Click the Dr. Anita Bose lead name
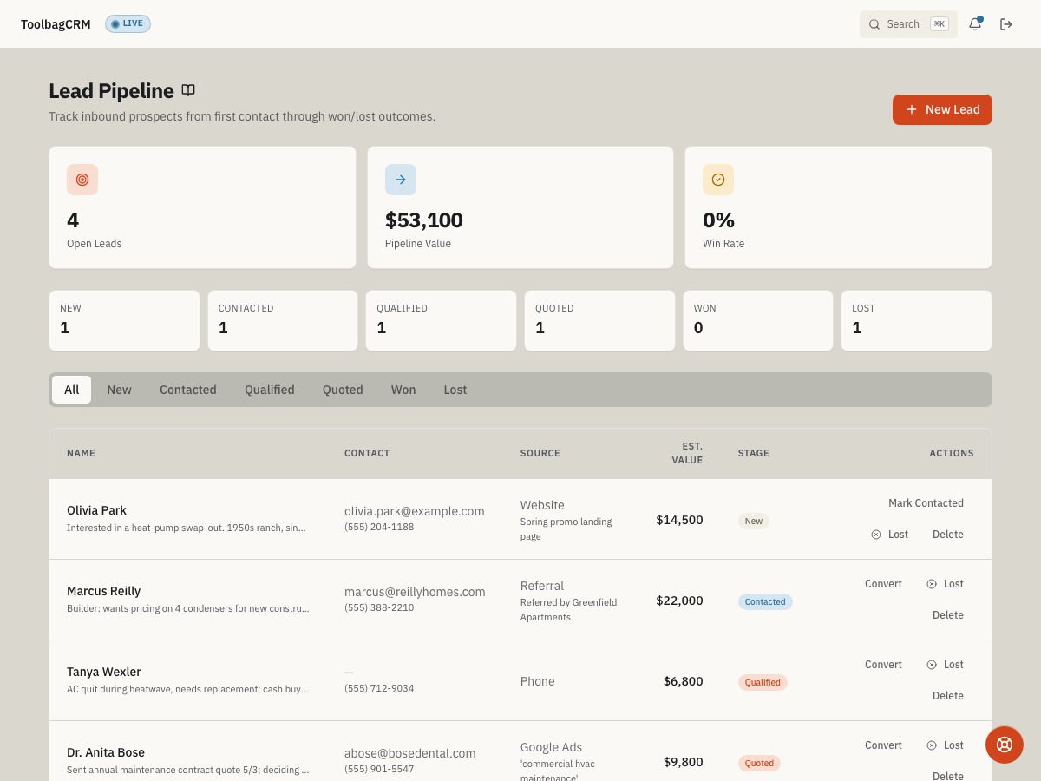 [106, 752]
